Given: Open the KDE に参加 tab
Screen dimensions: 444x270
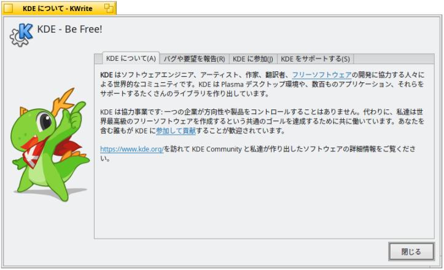Looking at the screenshot, I should [x=253, y=58].
